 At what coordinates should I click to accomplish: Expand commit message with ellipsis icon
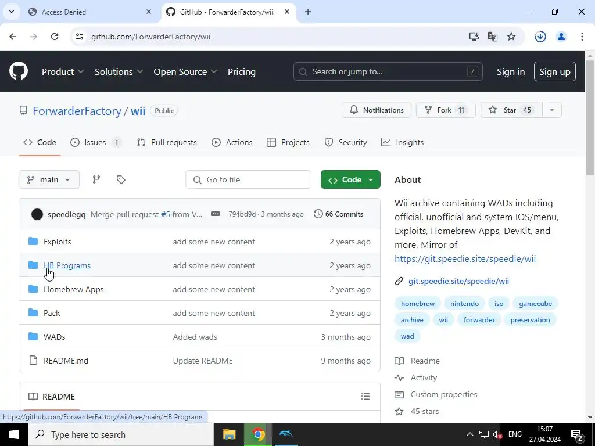coord(215,214)
